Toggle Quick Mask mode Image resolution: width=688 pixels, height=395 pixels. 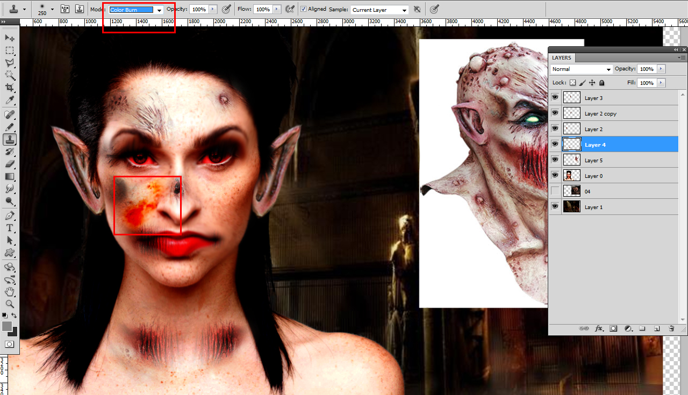point(10,344)
